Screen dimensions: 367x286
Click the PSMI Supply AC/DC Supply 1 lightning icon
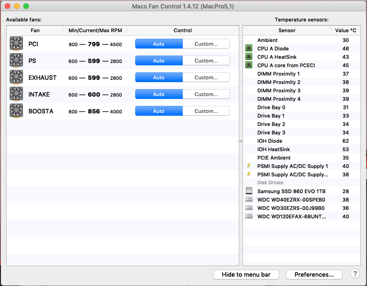(x=249, y=166)
